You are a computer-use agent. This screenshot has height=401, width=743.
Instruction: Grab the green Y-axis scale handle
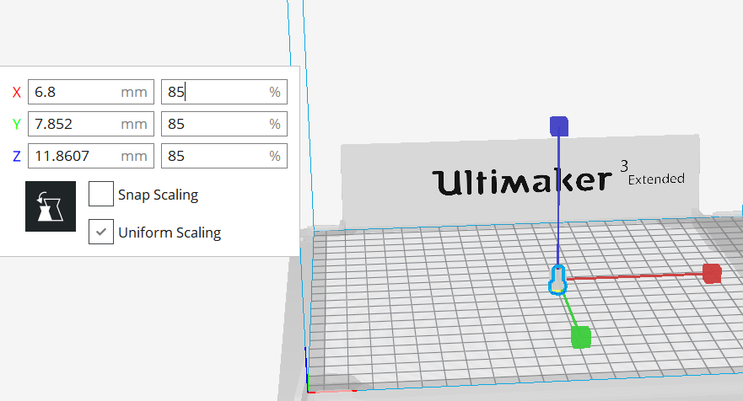580,337
